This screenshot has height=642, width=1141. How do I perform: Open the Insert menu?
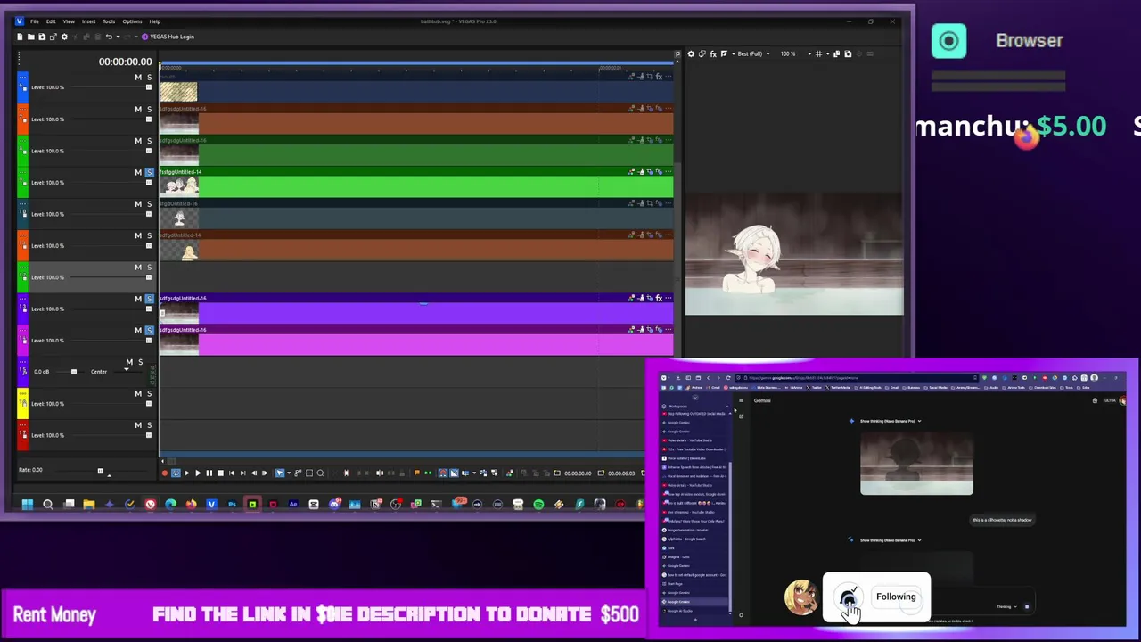click(x=89, y=21)
